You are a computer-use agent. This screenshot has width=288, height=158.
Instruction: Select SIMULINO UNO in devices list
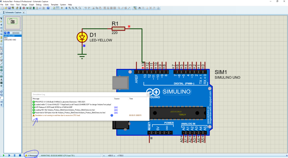(10, 40)
